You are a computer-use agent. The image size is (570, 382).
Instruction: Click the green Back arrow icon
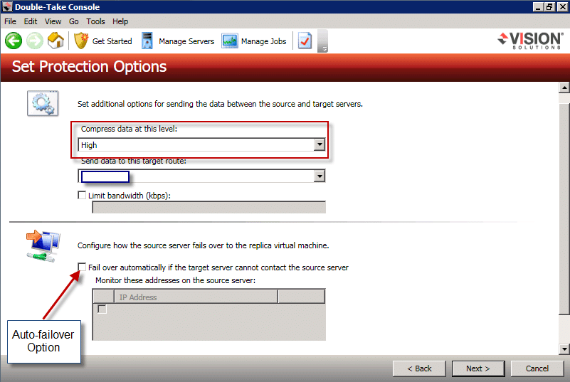click(14, 41)
